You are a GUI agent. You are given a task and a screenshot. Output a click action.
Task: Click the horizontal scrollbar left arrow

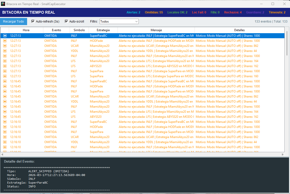[x=2, y=154]
